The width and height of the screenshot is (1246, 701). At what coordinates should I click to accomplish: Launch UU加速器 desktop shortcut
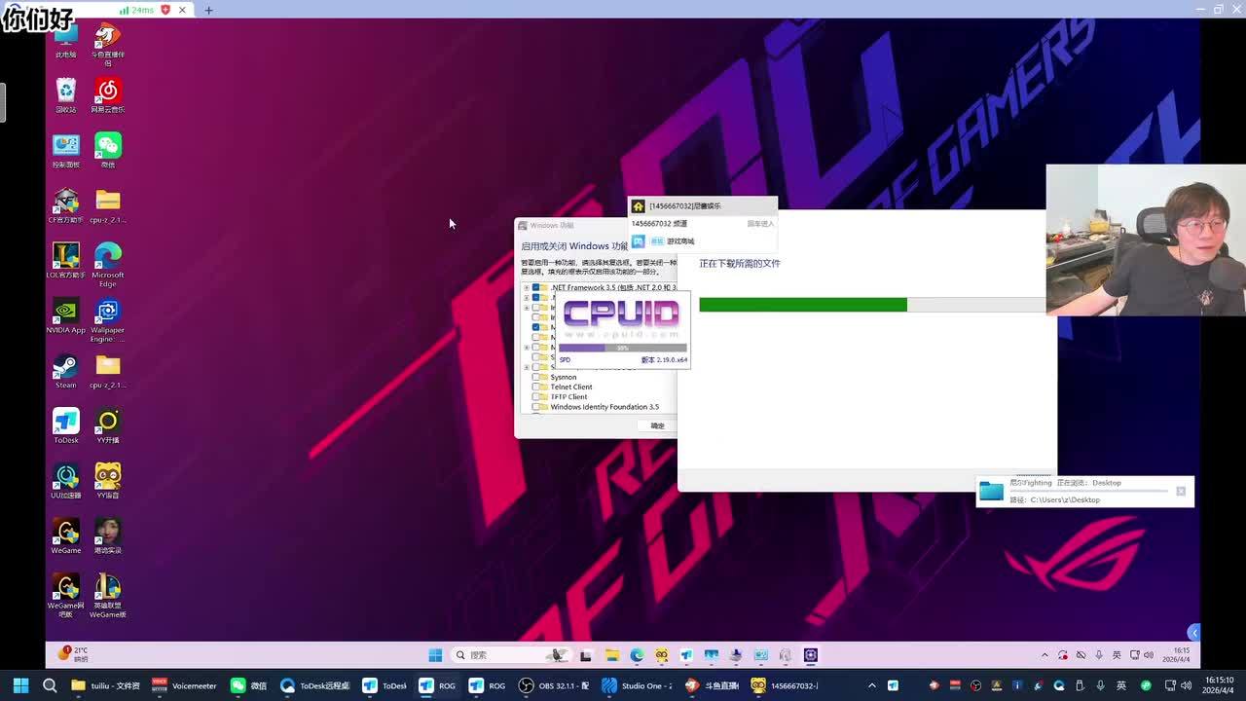[65, 481]
